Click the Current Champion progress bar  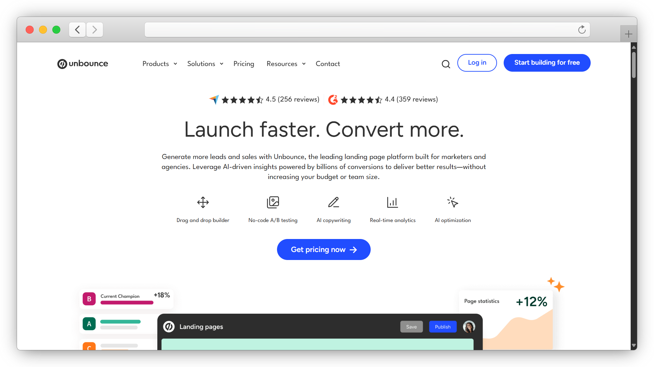click(x=127, y=303)
